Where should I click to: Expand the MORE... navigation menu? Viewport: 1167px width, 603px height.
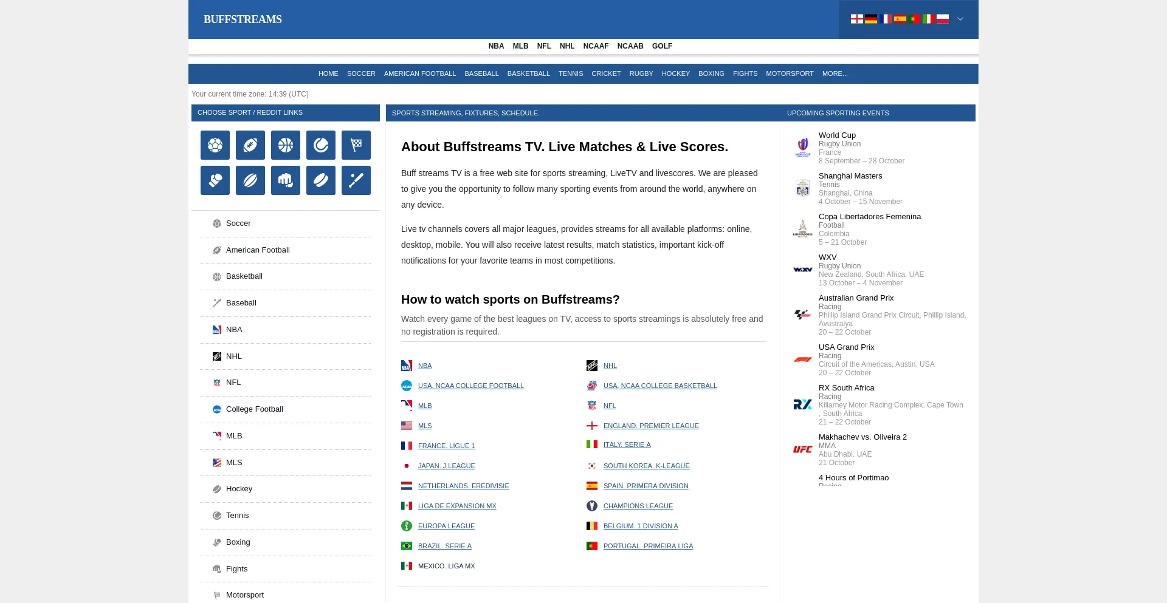coord(835,73)
